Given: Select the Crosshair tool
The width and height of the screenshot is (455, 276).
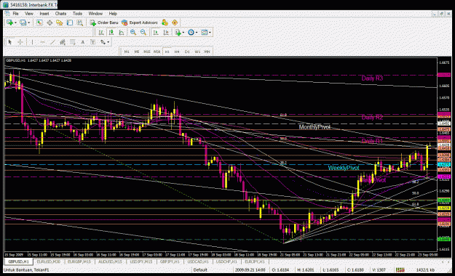Looking at the screenshot, I should click(20, 42).
